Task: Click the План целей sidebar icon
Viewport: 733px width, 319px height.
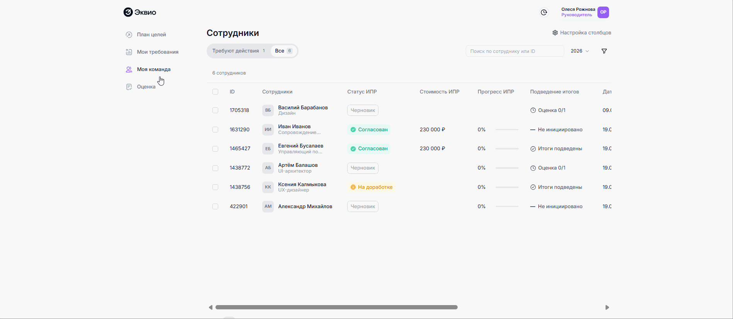Action: point(129,35)
